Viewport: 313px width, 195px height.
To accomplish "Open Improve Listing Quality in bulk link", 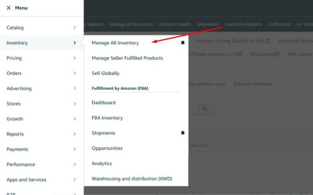I will [230, 41].
